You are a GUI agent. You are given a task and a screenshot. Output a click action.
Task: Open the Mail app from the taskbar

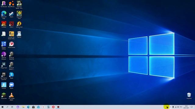(x=38, y=107)
